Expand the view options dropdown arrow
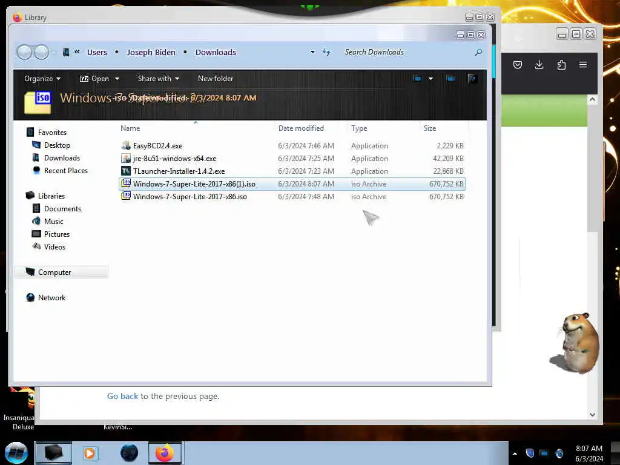 coord(430,79)
